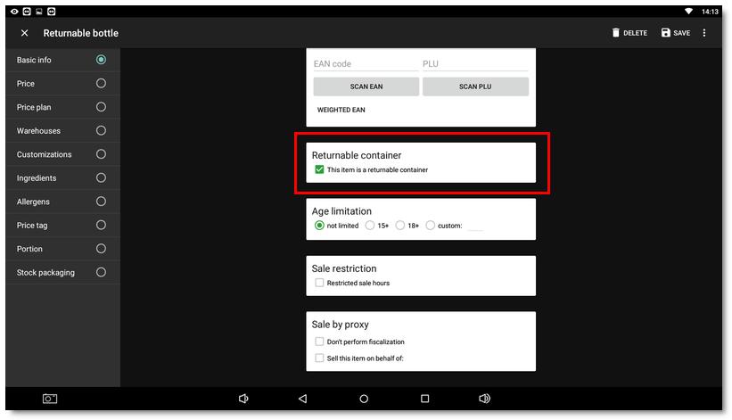Viewport: 732px width, 420px height.
Task: Check Don't perform fiscalization
Action: pyautogui.click(x=319, y=342)
